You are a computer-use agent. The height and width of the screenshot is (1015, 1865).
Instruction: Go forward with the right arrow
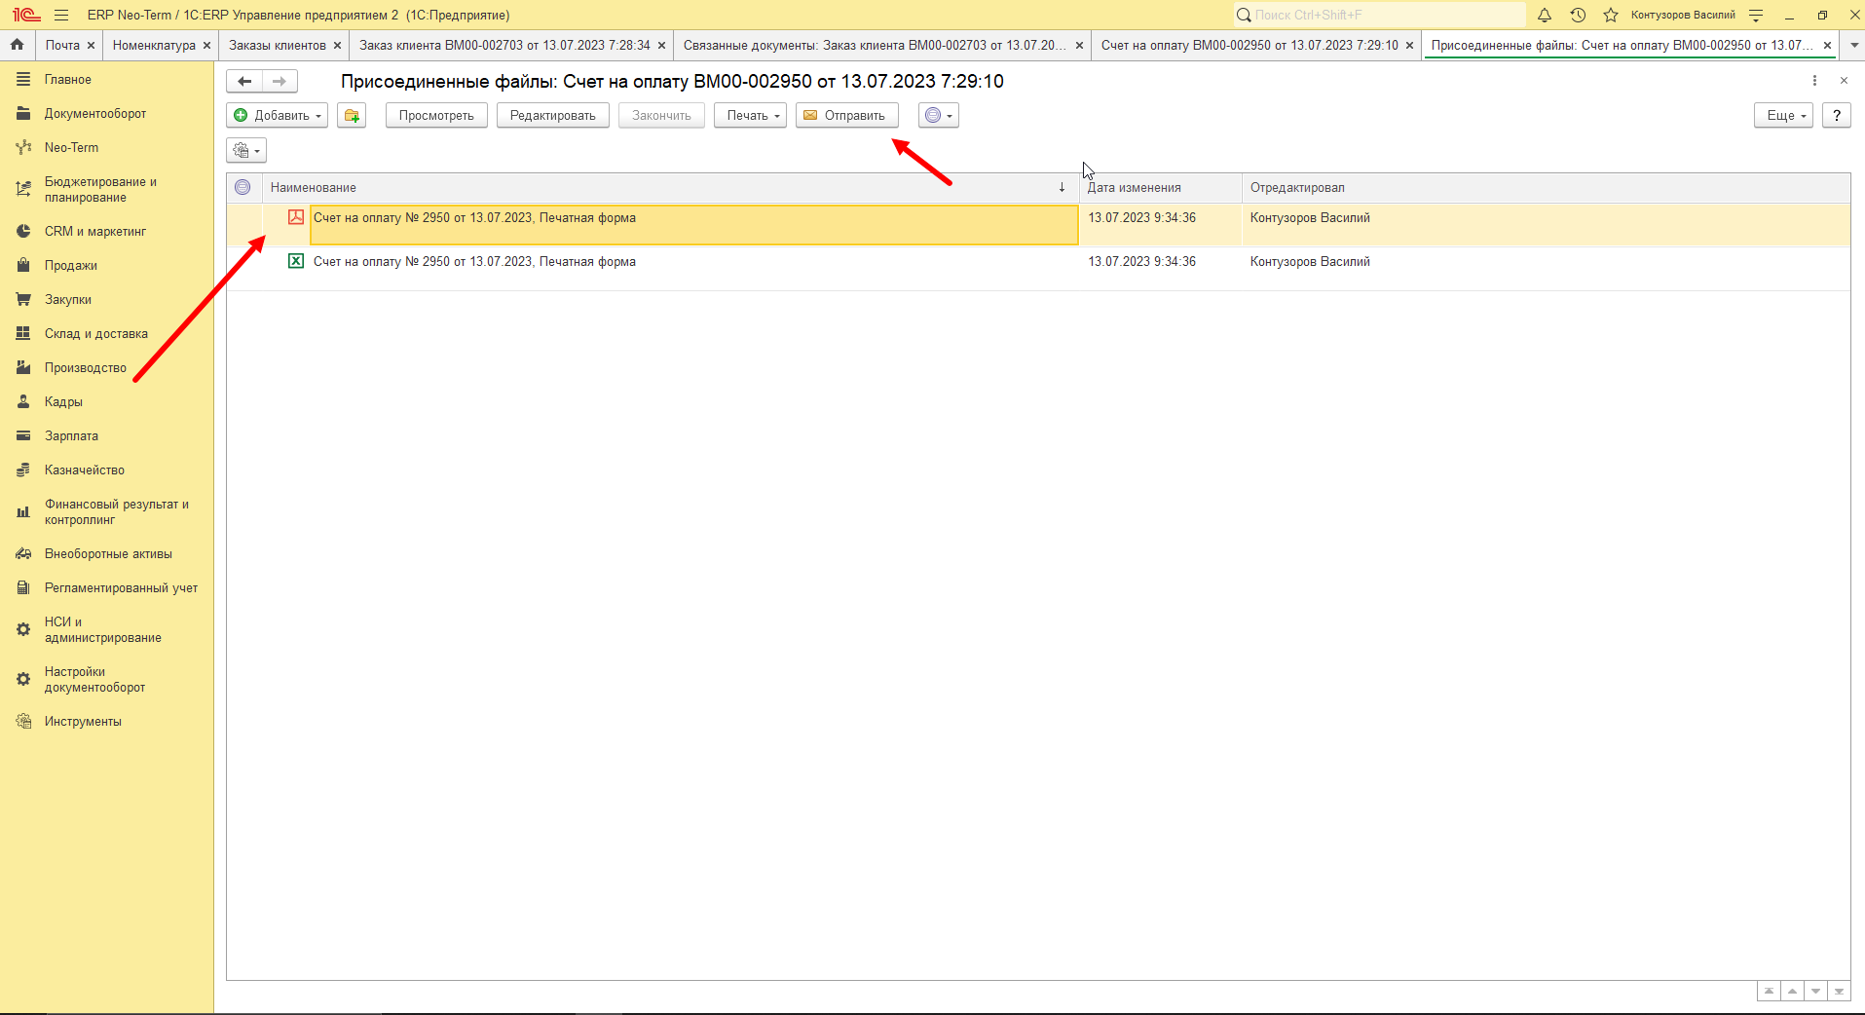(280, 81)
